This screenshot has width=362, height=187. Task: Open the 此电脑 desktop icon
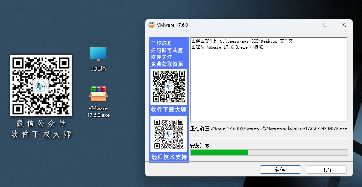click(x=98, y=59)
